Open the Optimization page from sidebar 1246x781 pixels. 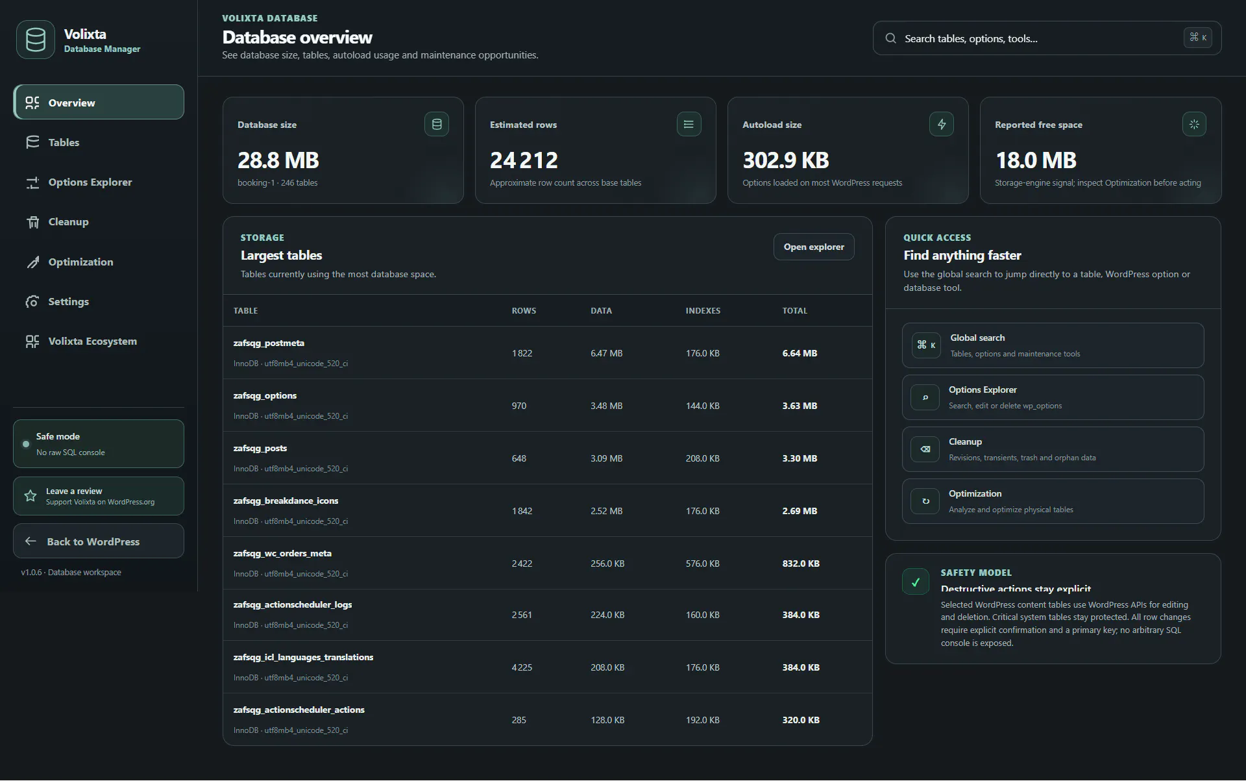[99, 262]
